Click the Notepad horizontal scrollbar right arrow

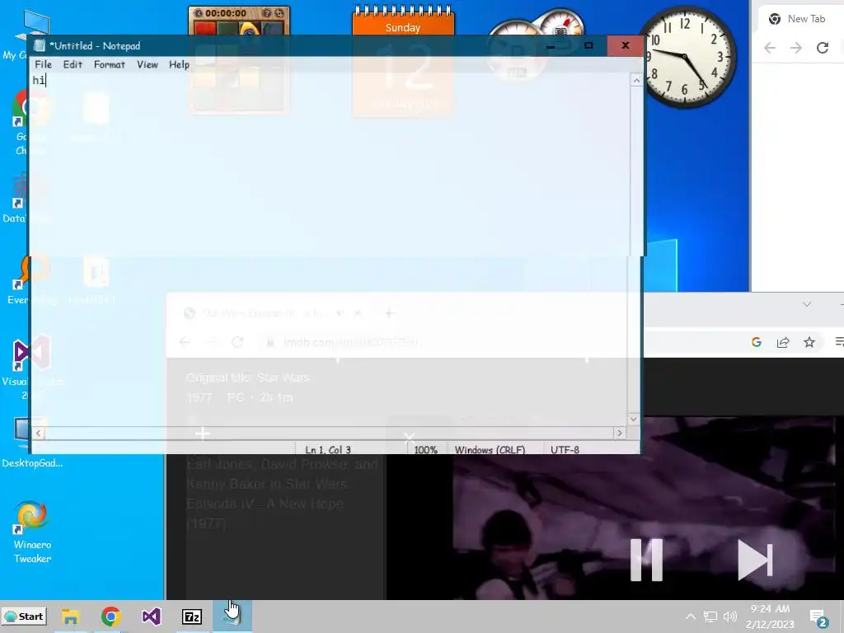[x=620, y=433]
